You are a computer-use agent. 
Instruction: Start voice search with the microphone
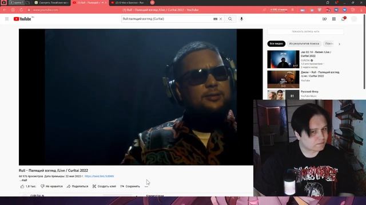click(x=241, y=19)
